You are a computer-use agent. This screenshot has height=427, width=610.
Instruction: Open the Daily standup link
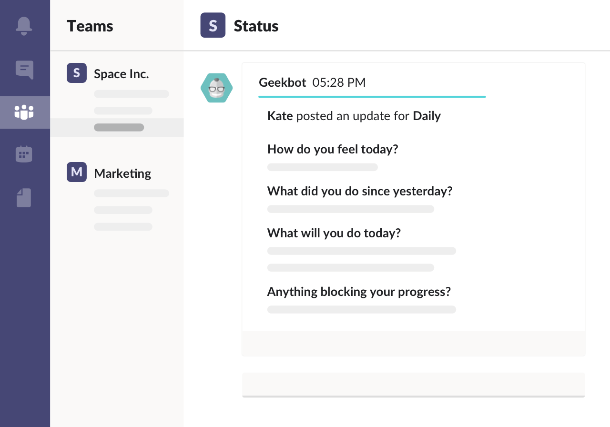427,116
